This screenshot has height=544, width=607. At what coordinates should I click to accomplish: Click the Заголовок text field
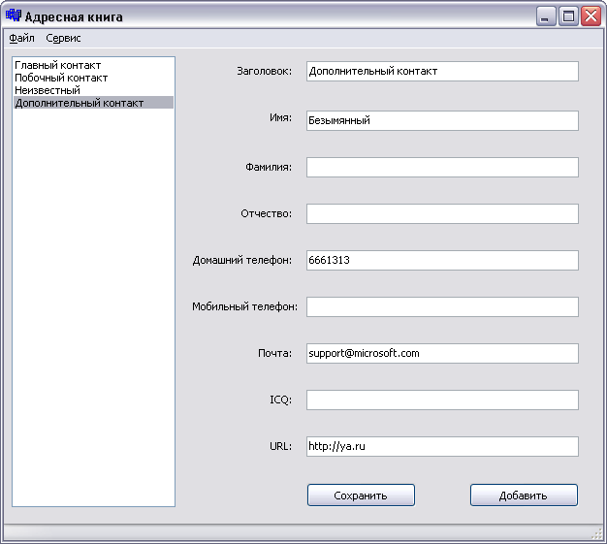click(441, 72)
